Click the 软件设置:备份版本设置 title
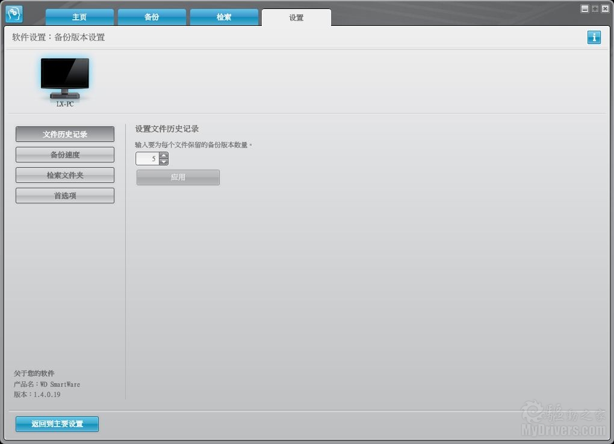The width and height of the screenshot is (614, 444). click(x=58, y=37)
